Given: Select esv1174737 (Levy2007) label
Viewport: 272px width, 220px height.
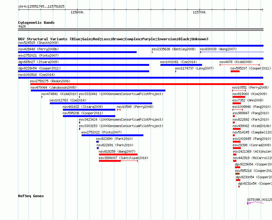Looking at the screenshot, I should [194, 68].
